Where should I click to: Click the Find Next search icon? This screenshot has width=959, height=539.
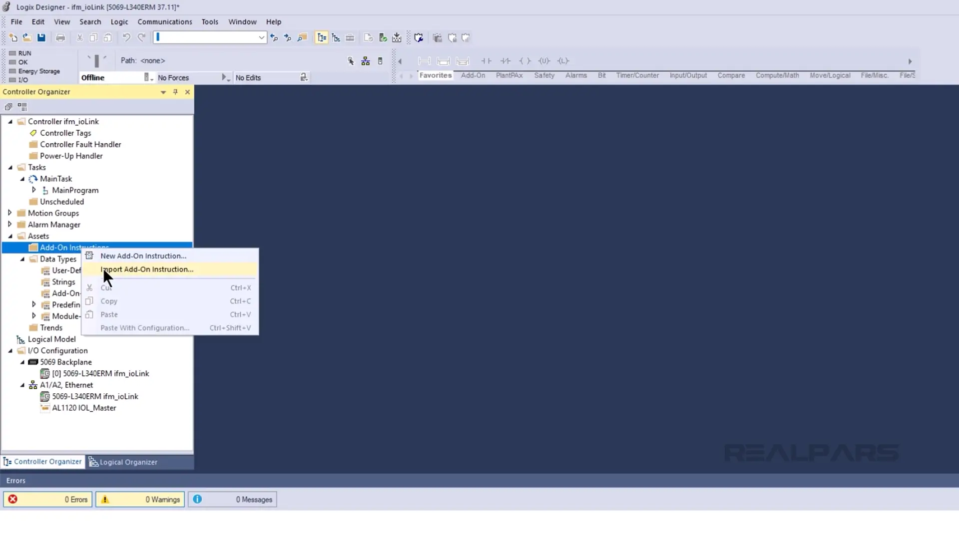[x=288, y=37]
